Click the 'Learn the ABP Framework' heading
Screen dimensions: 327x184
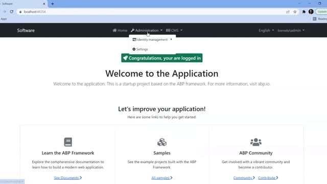click(68, 153)
